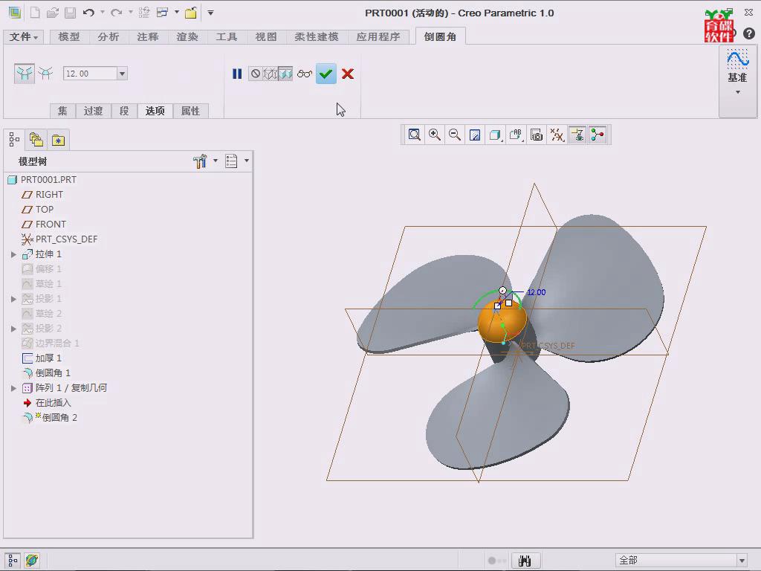Click the Redo arrow icon

[x=117, y=13]
